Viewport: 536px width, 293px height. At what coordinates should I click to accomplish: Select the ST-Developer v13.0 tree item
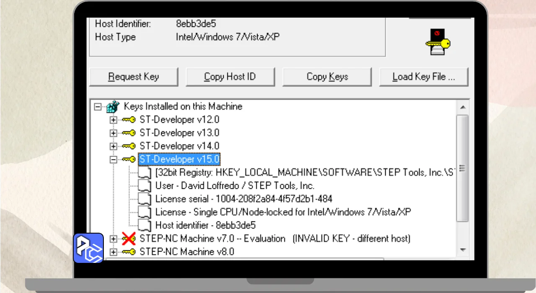pyautogui.click(x=179, y=133)
